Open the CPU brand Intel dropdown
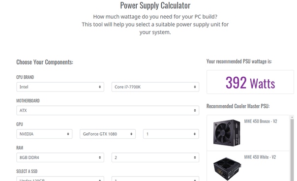This screenshot has height=181, width=297. (x=60, y=87)
